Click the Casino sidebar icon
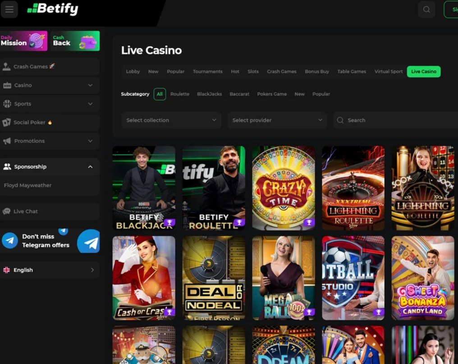Image resolution: width=458 pixels, height=364 pixels. [7, 85]
